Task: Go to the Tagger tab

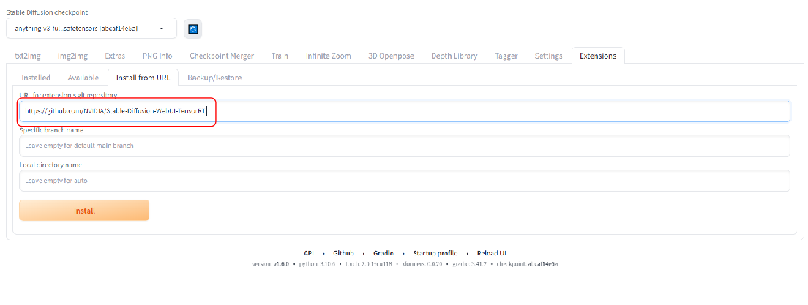Action: pyautogui.click(x=506, y=56)
